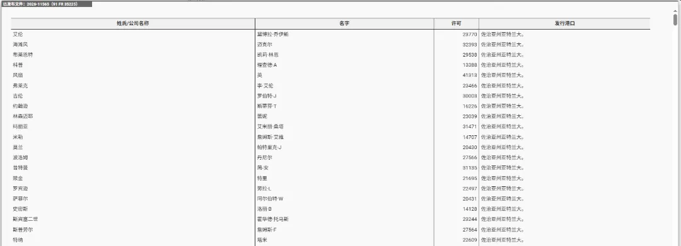Click license number 22609
Image resolution: width=681 pixels, height=246 pixels.
click(470, 240)
